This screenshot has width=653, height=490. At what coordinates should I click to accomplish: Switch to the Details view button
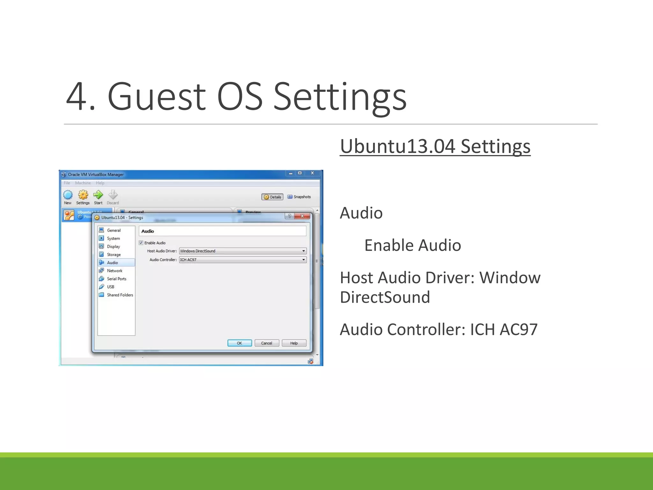click(272, 197)
